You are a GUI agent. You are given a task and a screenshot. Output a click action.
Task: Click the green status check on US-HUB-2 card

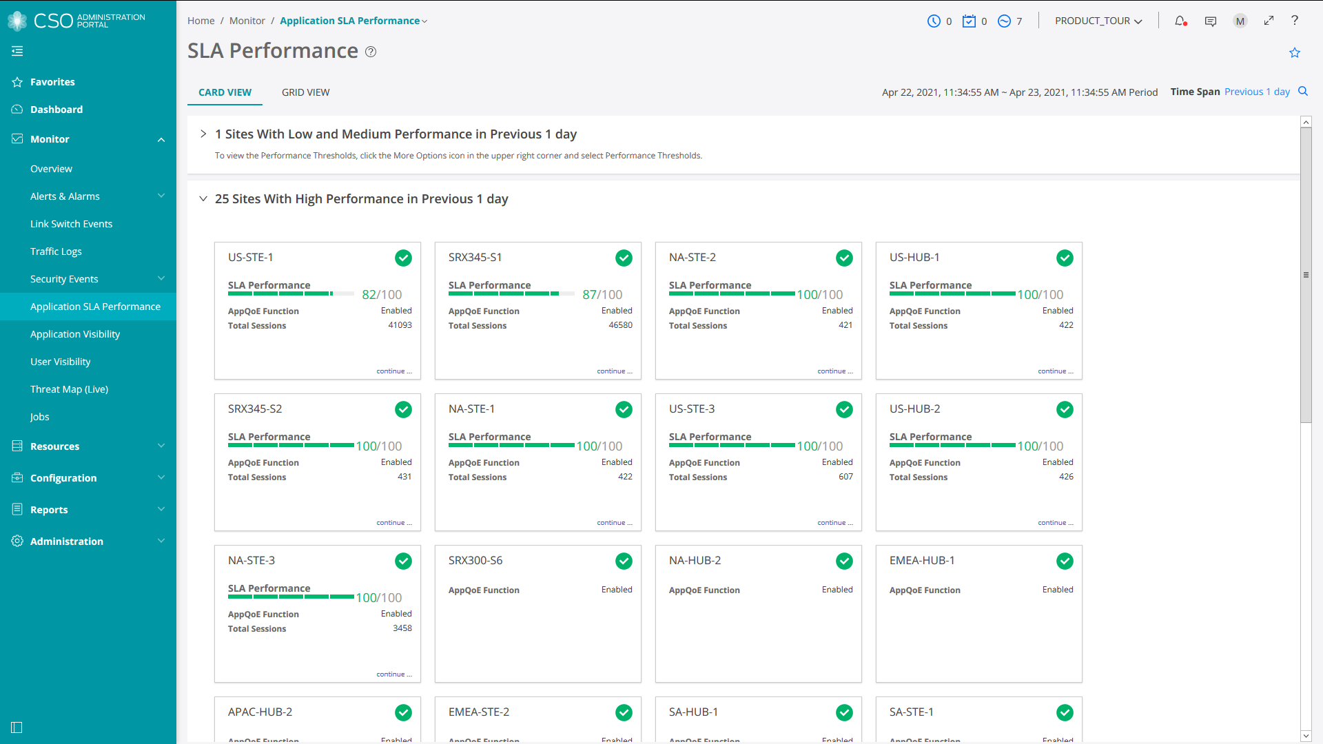point(1065,410)
